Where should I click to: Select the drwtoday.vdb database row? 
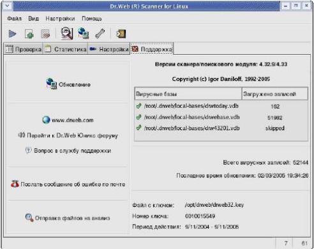coord(221,106)
